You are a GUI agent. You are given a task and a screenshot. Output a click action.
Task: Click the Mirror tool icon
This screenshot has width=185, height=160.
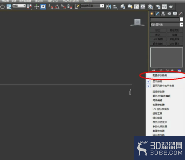tap(108, 6)
